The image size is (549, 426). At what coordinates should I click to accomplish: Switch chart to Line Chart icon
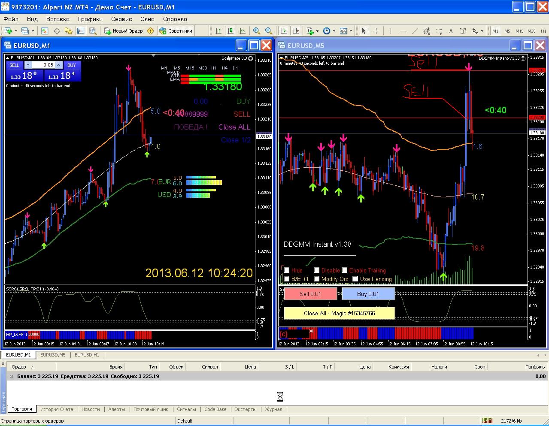pyautogui.click(x=243, y=31)
